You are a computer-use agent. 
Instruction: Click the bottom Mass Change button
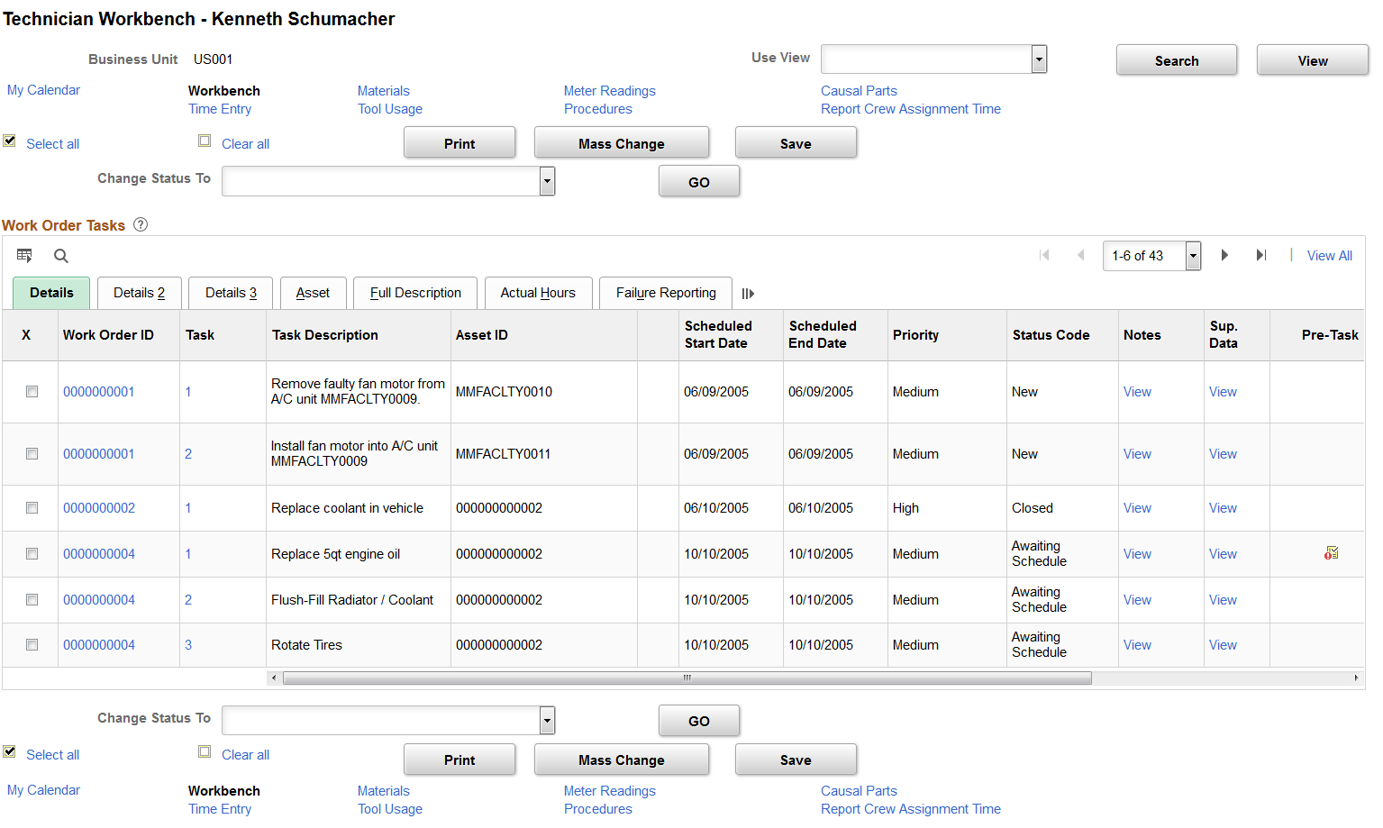click(622, 760)
